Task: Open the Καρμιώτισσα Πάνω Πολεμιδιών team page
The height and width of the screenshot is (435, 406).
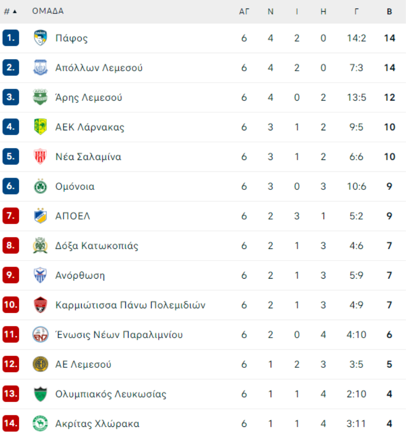Action: pyautogui.click(x=130, y=305)
